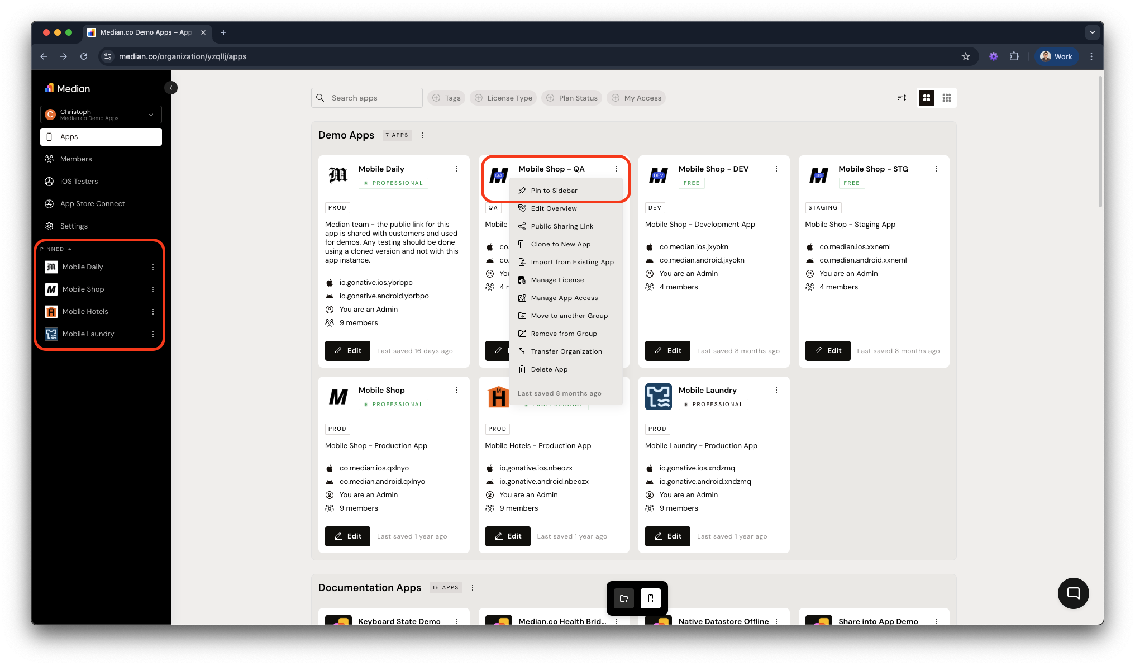1135x666 pixels.
Task: Edit the Mobile Daily app
Action: click(347, 351)
